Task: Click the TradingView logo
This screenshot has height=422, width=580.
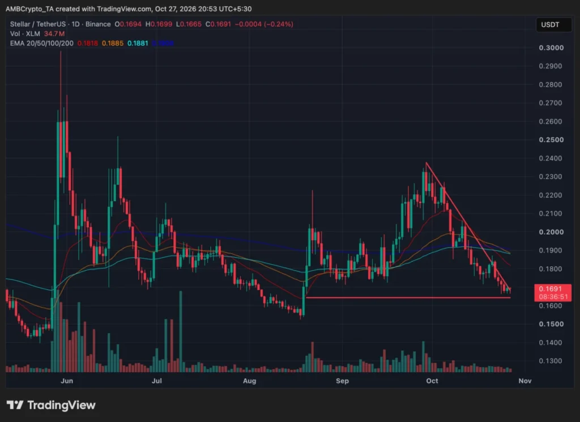Action: click(x=51, y=405)
